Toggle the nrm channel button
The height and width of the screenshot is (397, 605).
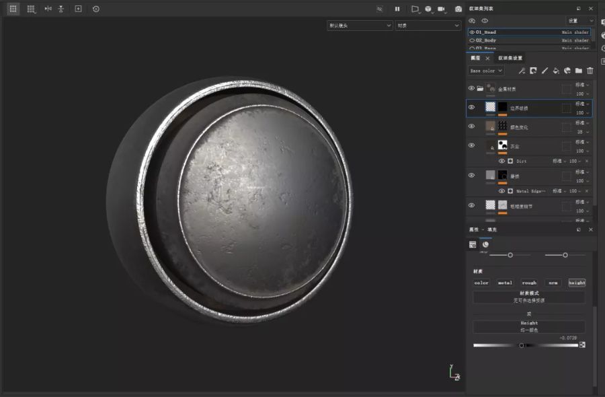click(x=553, y=283)
